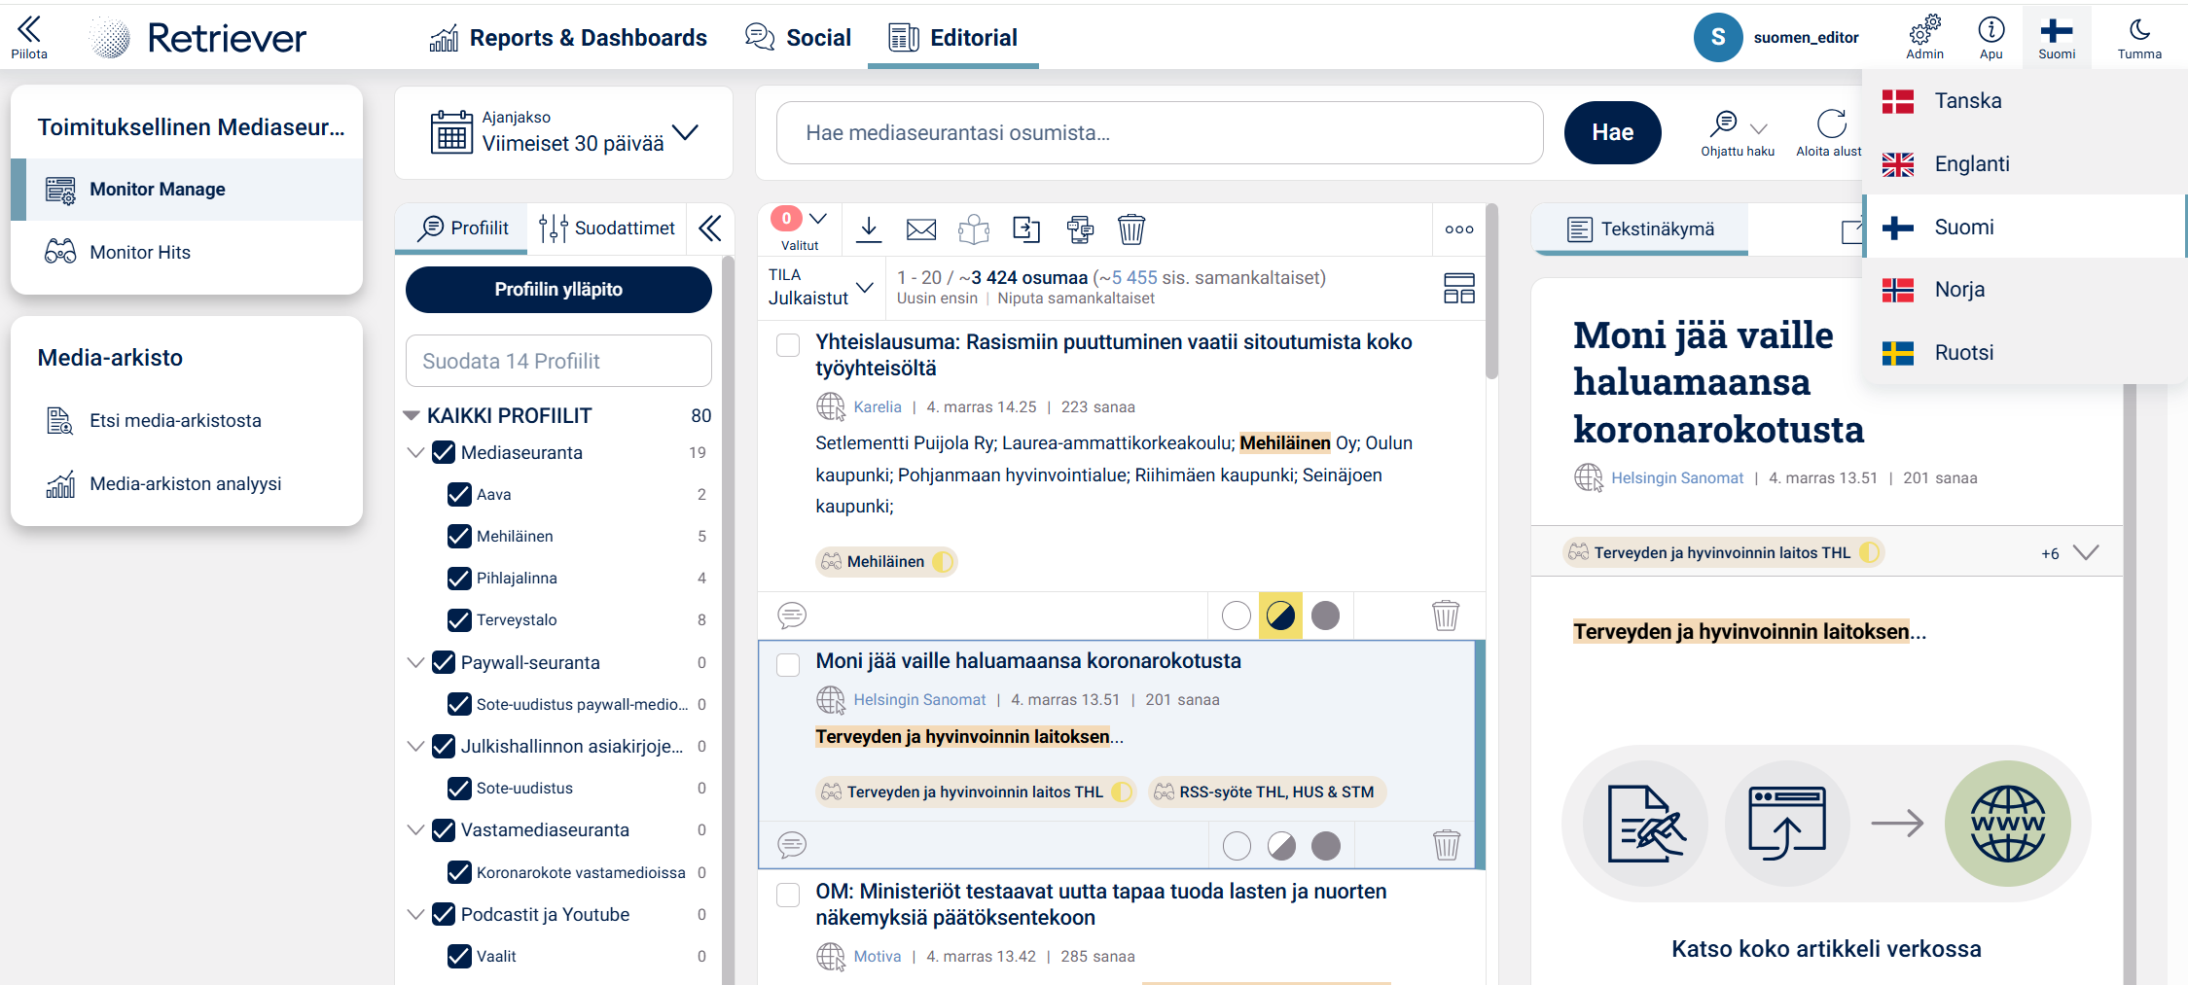Check the OM: Ministeriöt article checkbox
The width and height of the screenshot is (2188, 985).
(x=788, y=895)
